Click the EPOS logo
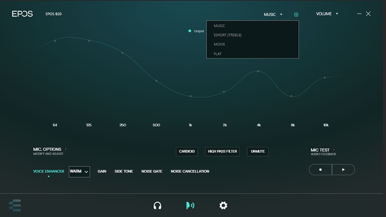 (22, 14)
